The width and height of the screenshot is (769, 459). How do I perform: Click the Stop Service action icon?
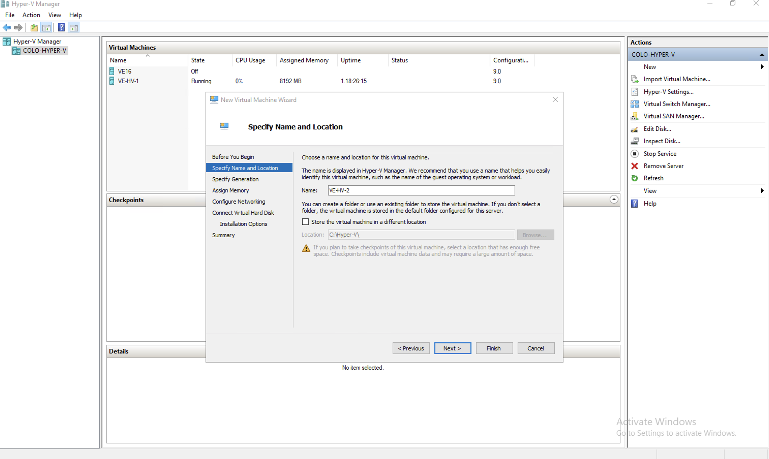click(634, 154)
